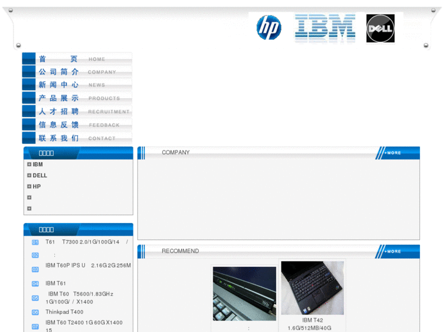Click number 01 badge in product list

[35, 242]
